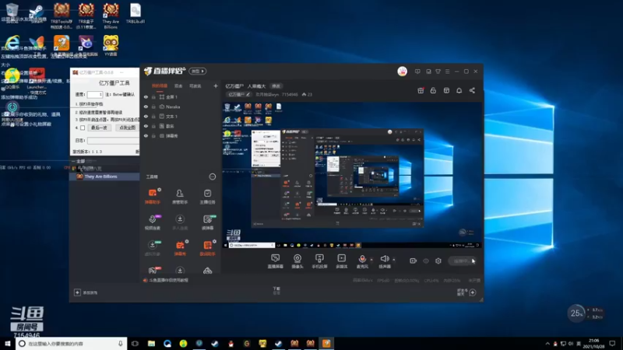The width and height of the screenshot is (623, 350).
Task: Open the skin icon in the title bar
Action: pyautogui.click(x=438, y=72)
